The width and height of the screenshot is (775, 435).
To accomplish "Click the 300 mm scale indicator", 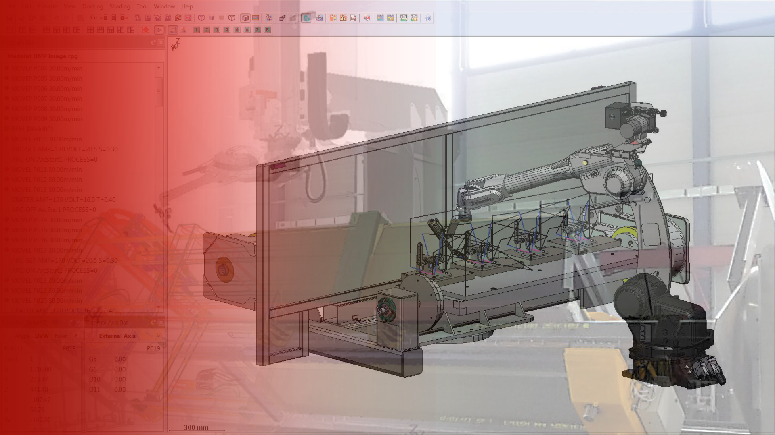I will (x=196, y=428).
